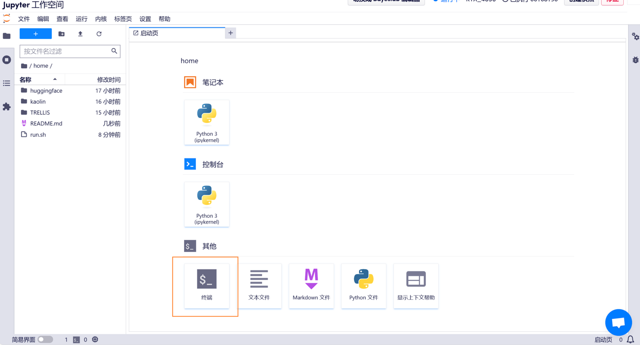Open a Python 3 ipykernel console

pyautogui.click(x=207, y=204)
